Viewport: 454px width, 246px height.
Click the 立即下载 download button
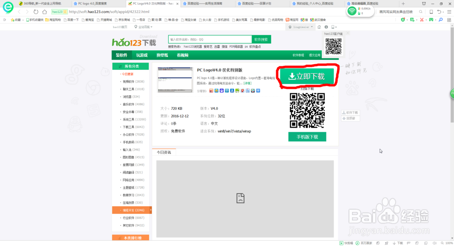(306, 76)
